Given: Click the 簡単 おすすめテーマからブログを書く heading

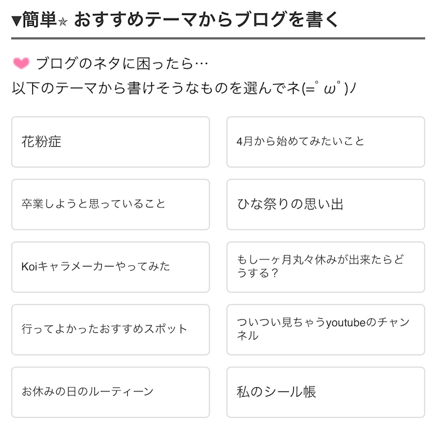Looking at the screenshot, I should 207,20.
